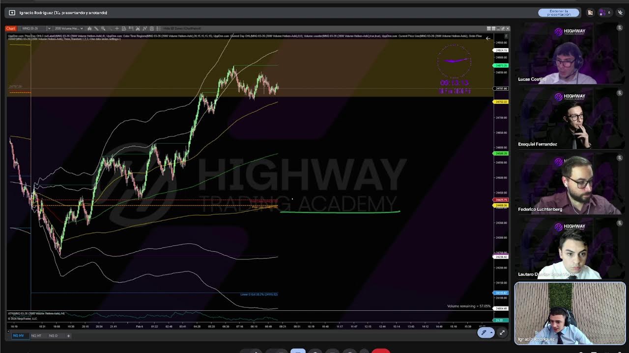Select Federico Luchtenberg video tile
This screenshot has height=353, width=629.
coord(570,183)
